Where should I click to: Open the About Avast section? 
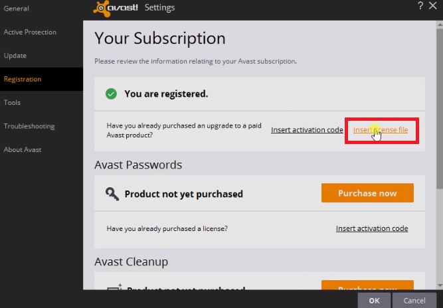point(23,149)
